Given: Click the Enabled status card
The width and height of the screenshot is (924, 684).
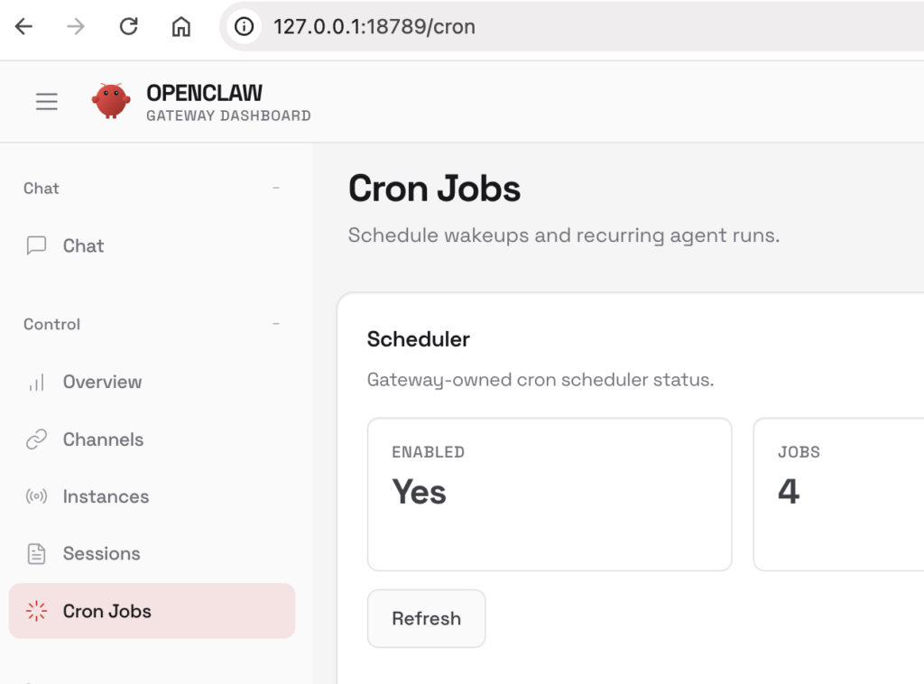Looking at the screenshot, I should (x=549, y=494).
